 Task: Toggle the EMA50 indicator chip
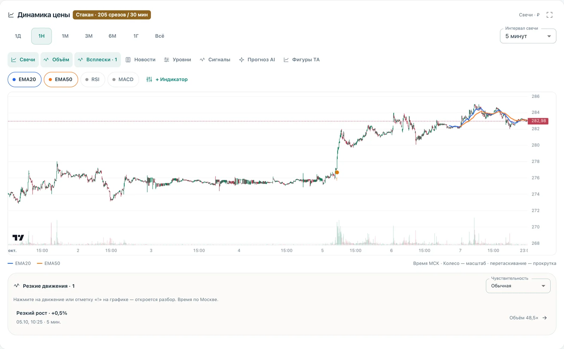pyautogui.click(x=61, y=80)
